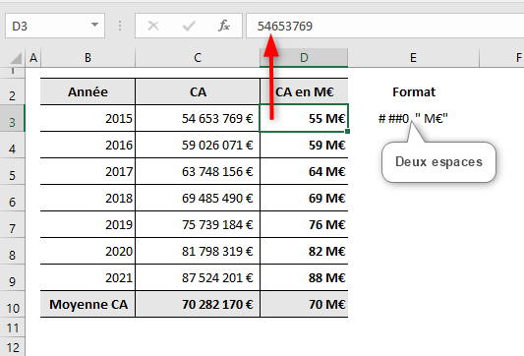Click the fill handle of cell D3
524x356 pixels.
point(348,132)
